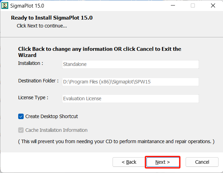223x173 pixels.
Task: Click the Cache Installation Information checkbox
Action: click(x=21, y=130)
